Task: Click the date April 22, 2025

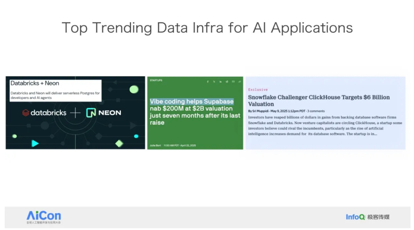Action: tap(188, 145)
